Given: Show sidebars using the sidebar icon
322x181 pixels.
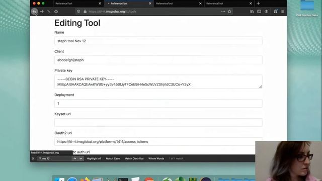Looking at the screenshot, I should (x=259, y=12).
